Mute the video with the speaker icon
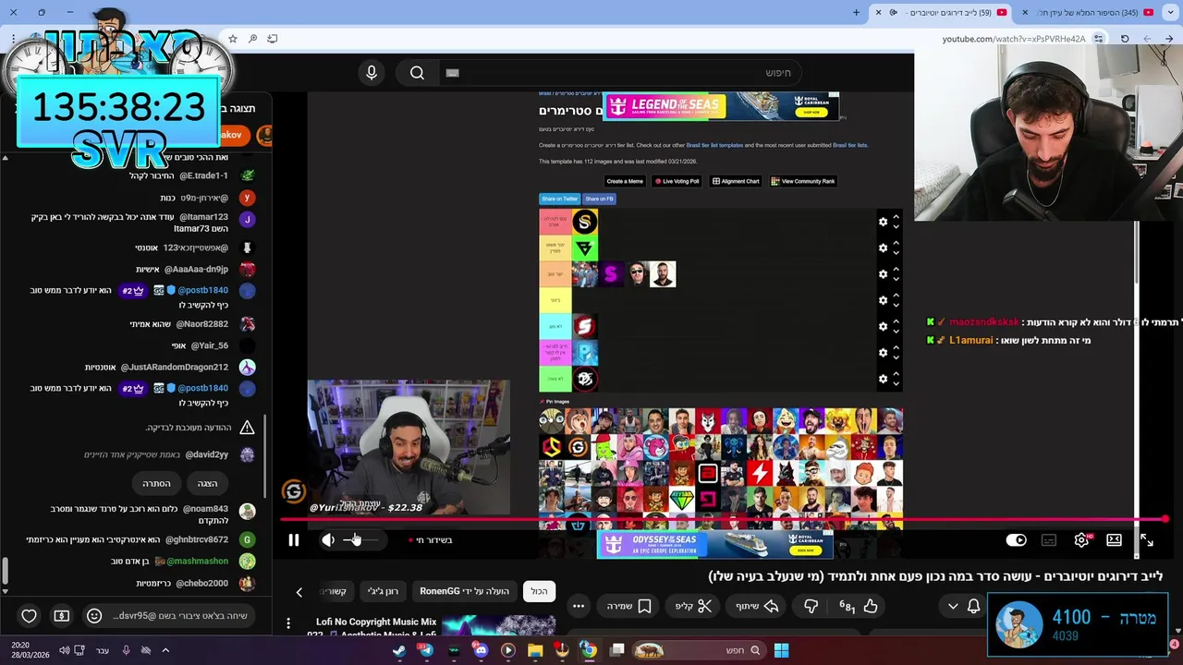This screenshot has height=665, width=1183. point(328,540)
